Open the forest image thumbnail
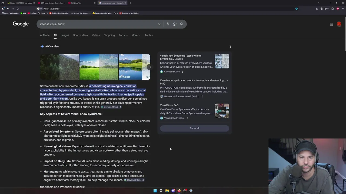Viewport: 346px width, 194px height. click(x=59, y=67)
